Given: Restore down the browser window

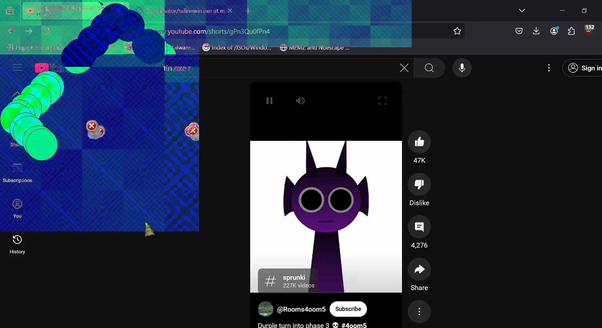Looking at the screenshot, I should pyautogui.click(x=584, y=11).
